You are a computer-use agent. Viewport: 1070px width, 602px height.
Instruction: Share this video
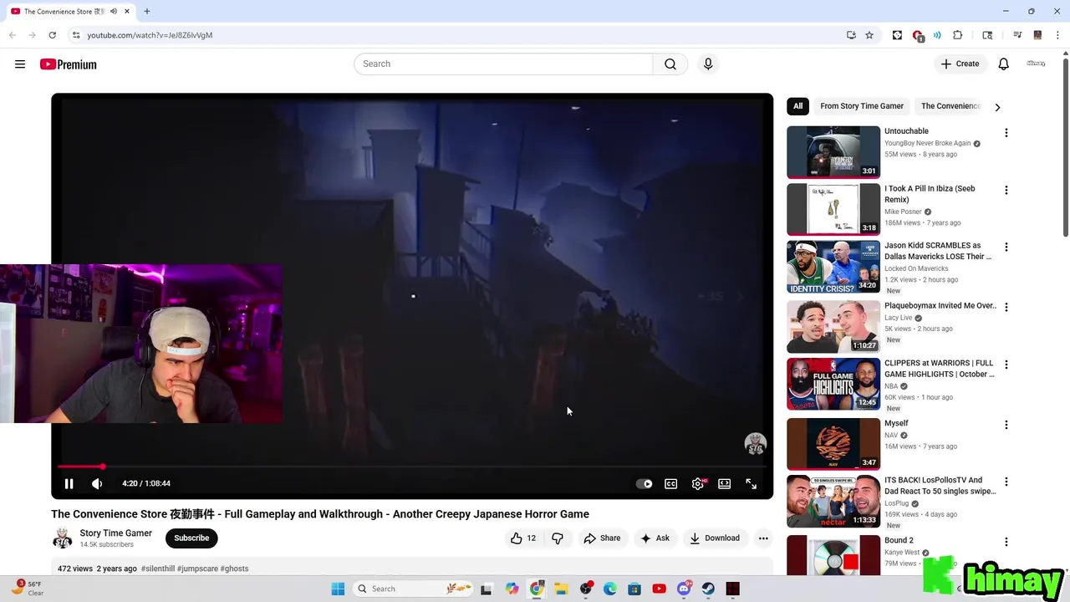click(x=602, y=538)
